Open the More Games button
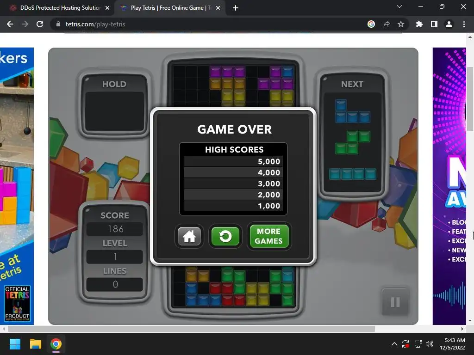The width and height of the screenshot is (474, 355). [269, 236]
